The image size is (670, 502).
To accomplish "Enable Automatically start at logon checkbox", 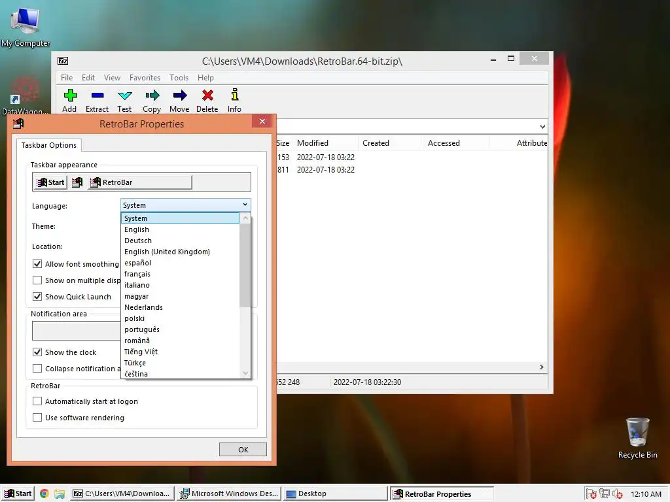I will [x=37, y=401].
